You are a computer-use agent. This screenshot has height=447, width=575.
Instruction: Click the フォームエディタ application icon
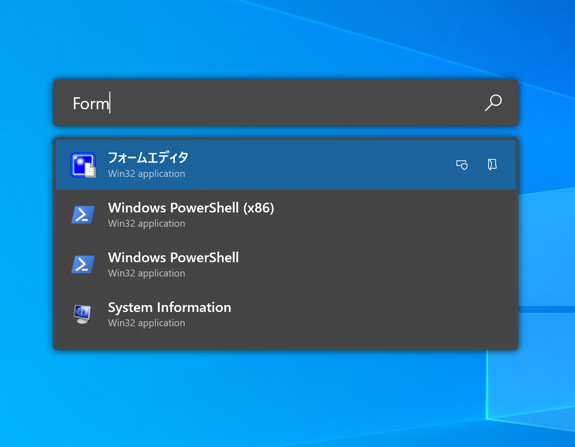coord(83,165)
